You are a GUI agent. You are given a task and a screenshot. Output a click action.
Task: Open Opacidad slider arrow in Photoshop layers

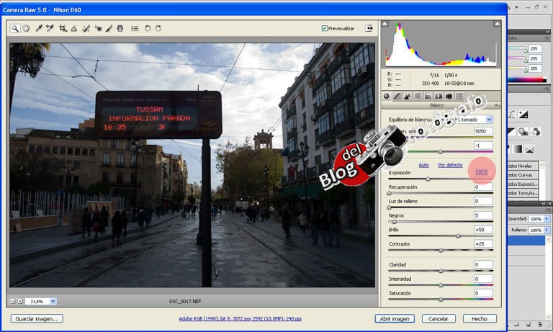point(547,219)
